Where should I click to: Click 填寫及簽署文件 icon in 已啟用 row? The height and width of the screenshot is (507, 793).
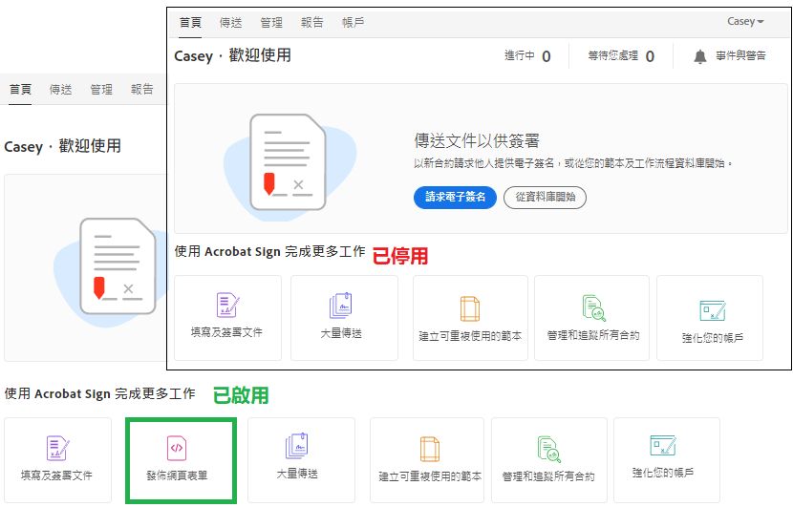pos(57,448)
